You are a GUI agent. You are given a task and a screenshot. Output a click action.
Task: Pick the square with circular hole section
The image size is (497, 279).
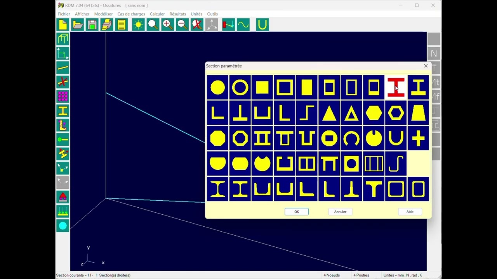[351, 164]
